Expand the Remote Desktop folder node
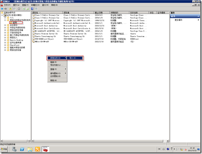202x154 pixels. click(x=5, y=40)
